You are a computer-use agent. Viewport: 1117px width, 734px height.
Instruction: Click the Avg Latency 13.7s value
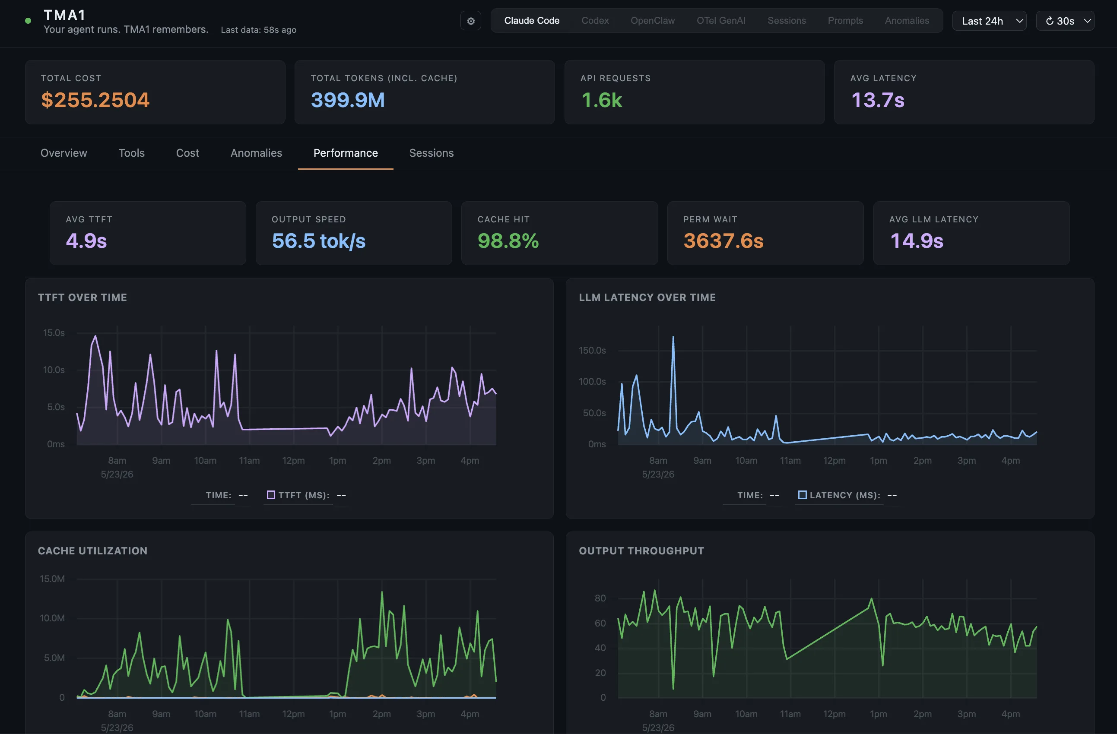point(878,100)
